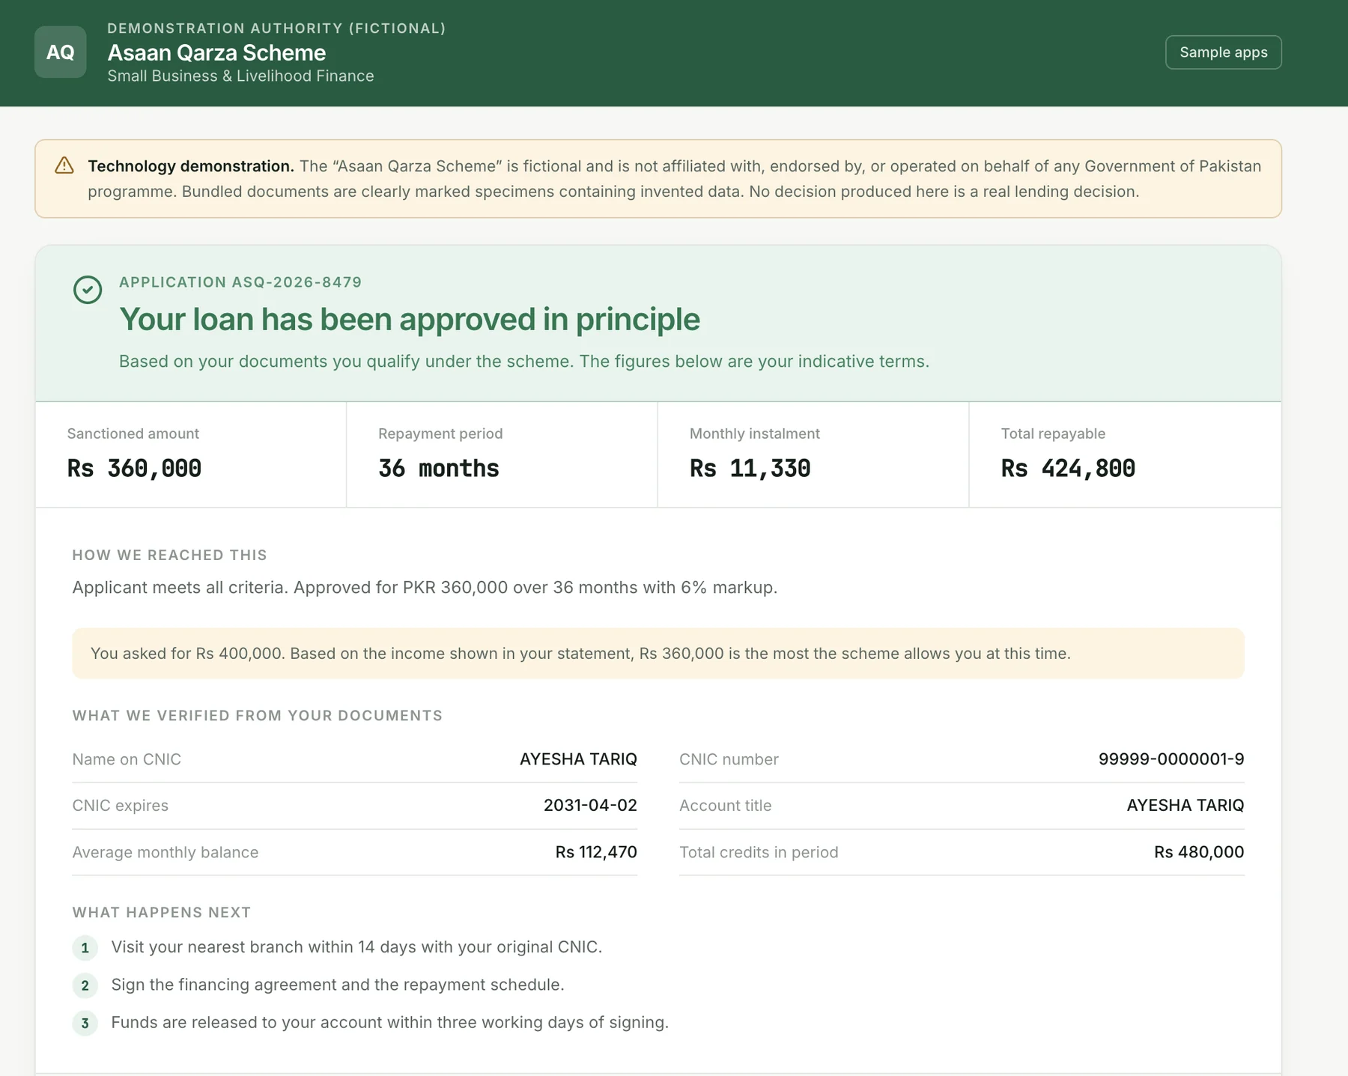This screenshot has width=1348, height=1076.
Task: Click the warning triangle icon in banner
Action: point(64,165)
